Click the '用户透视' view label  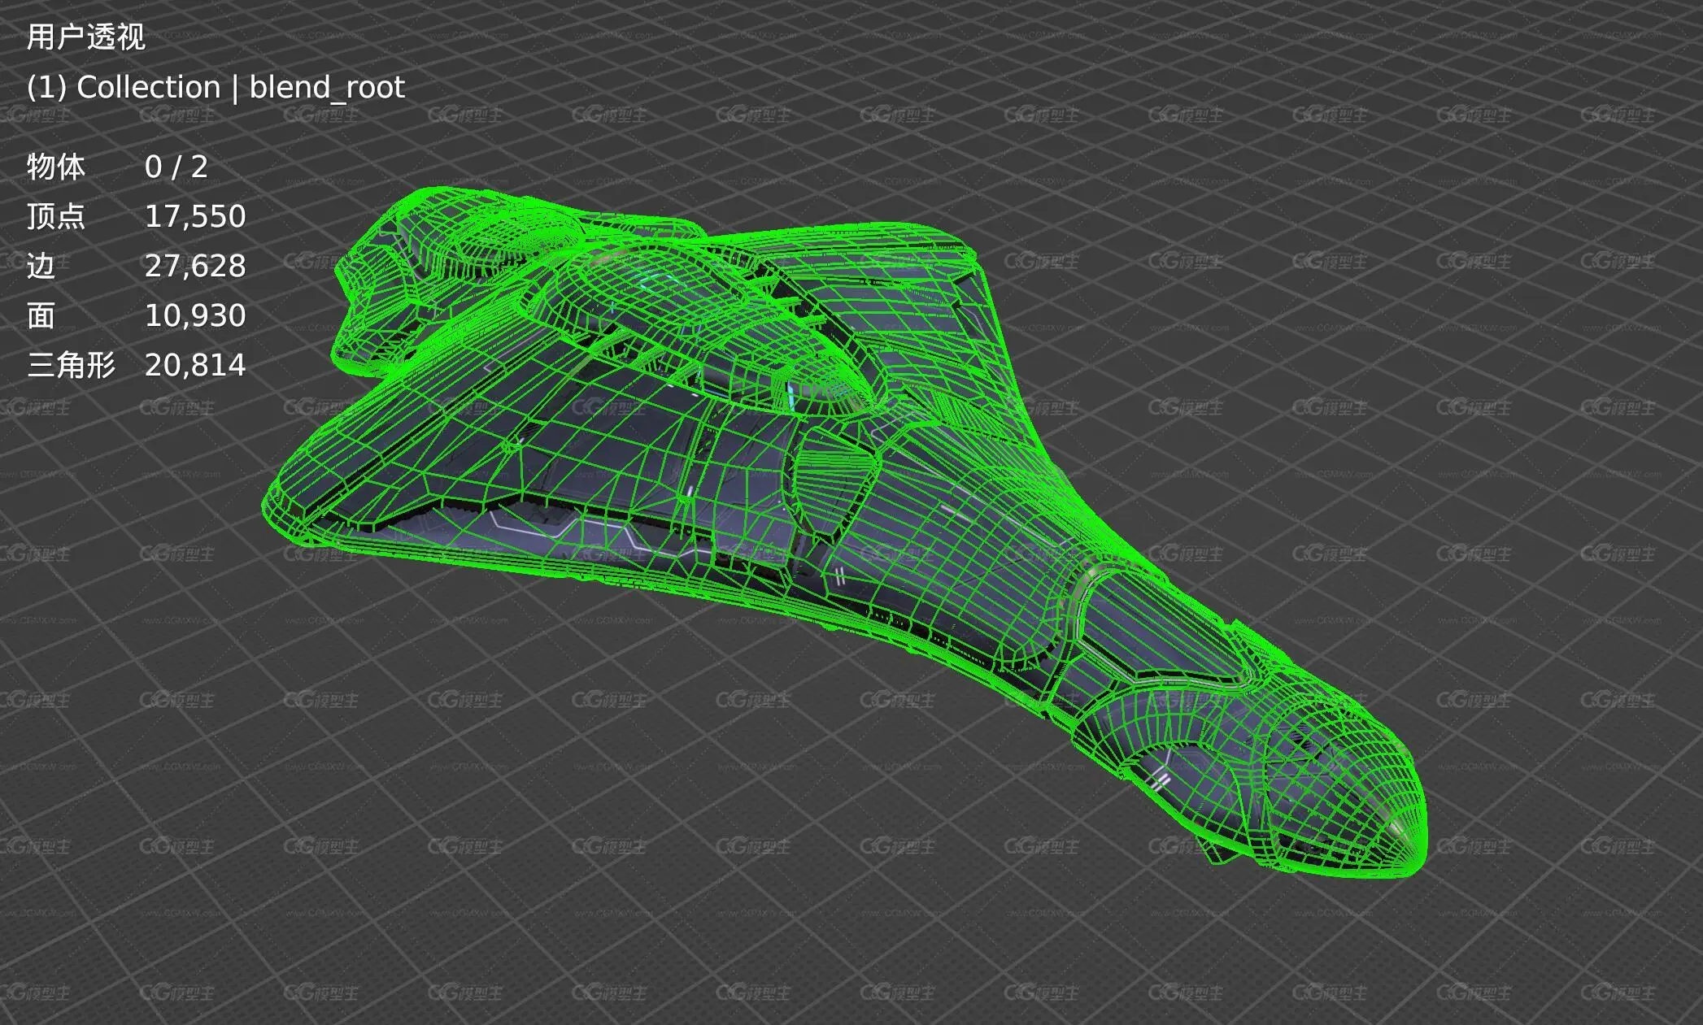pos(86,37)
